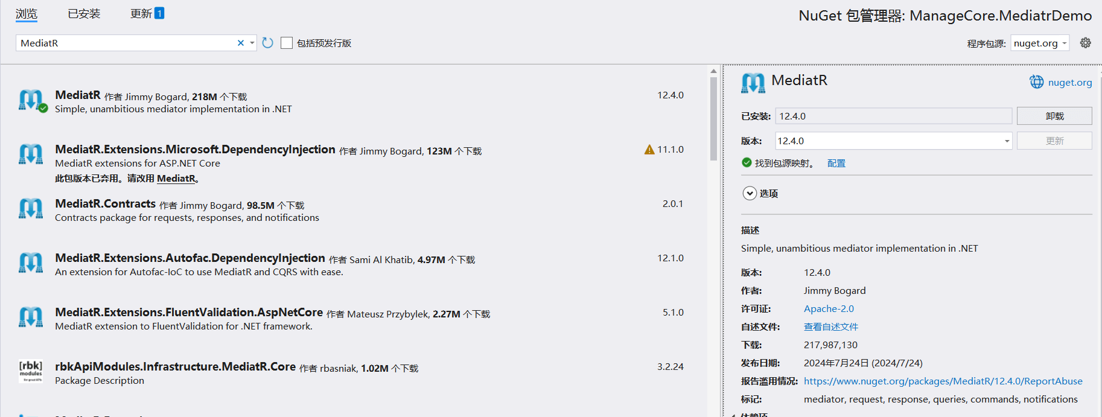Click the refresh search results icon

click(268, 43)
